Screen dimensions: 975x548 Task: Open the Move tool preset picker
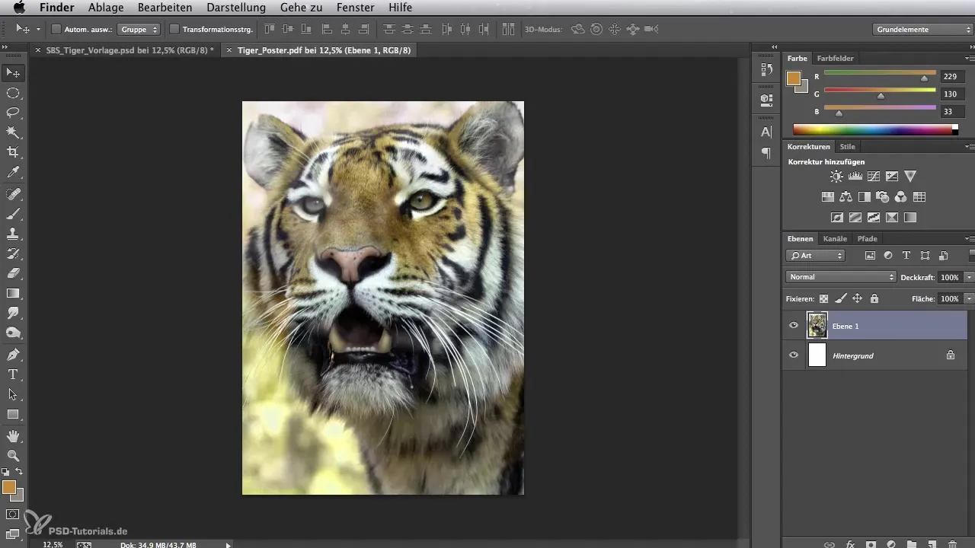pyautogui.click(x=38, y=30)
